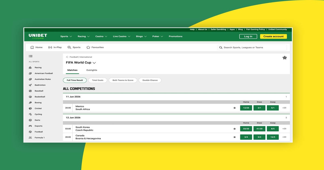The image size is (324, 170).
Task: Open the Fair Gaming Policy link
Action: 255,29
